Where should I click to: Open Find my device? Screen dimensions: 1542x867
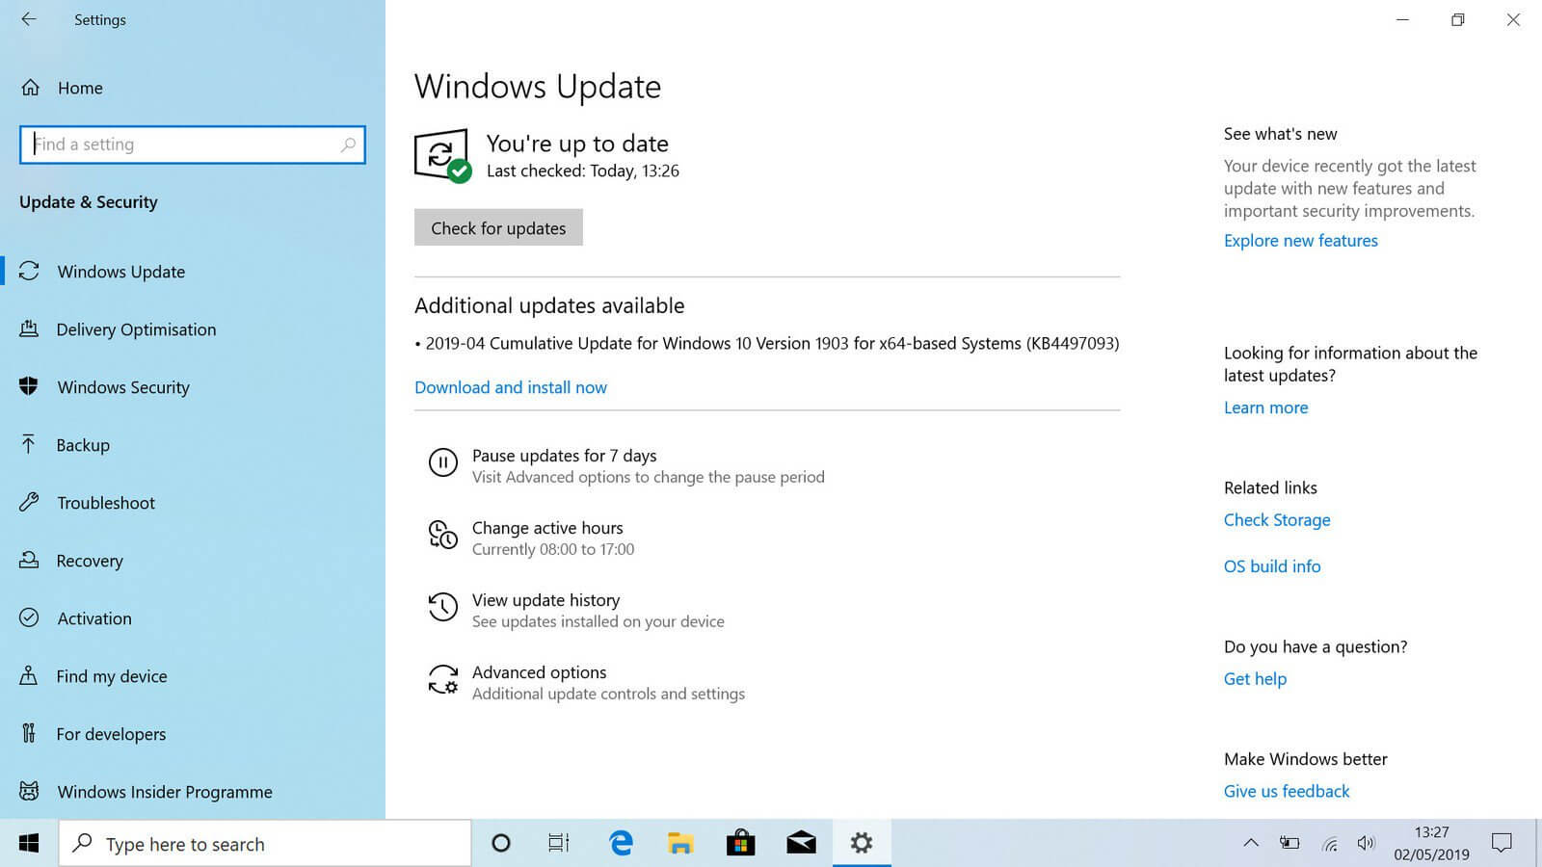click(112, 676)
